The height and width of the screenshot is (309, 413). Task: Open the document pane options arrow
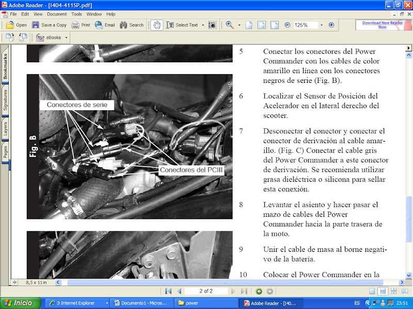(x=408, y=48)
